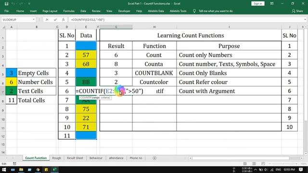Show hidden system tray icons arrow
The image size is (308, 173).
click(x=256, y=170)
